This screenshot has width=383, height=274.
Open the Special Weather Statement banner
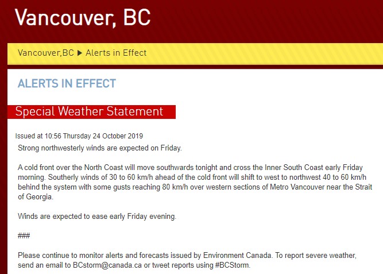coord(90,111)
